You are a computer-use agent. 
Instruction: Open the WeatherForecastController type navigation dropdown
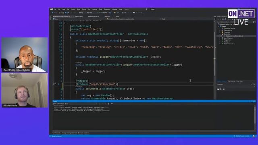tap(133, 19)
